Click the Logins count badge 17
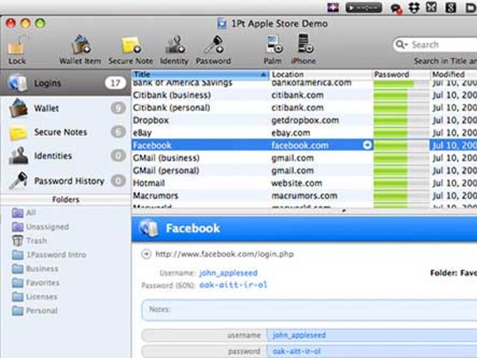This screenshot has height=358, width=477. pyautogui.click(x=115, y=83)
